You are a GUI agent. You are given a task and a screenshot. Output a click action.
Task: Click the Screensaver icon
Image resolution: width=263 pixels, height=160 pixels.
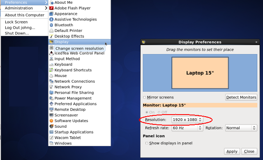pyautogui.click(x=51, y=115)
